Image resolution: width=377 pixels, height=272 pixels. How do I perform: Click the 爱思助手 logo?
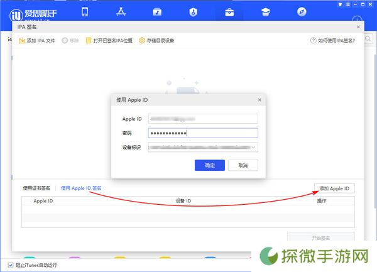click(x=33, y=14)
